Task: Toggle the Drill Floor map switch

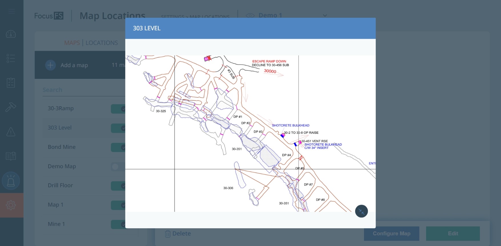Action: click(x=118, y=186)
